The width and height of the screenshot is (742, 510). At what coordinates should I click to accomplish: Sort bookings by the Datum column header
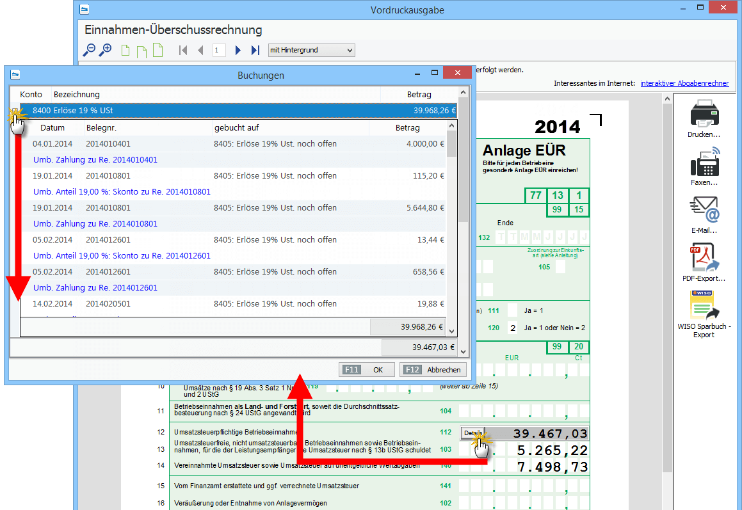(52, 128)
